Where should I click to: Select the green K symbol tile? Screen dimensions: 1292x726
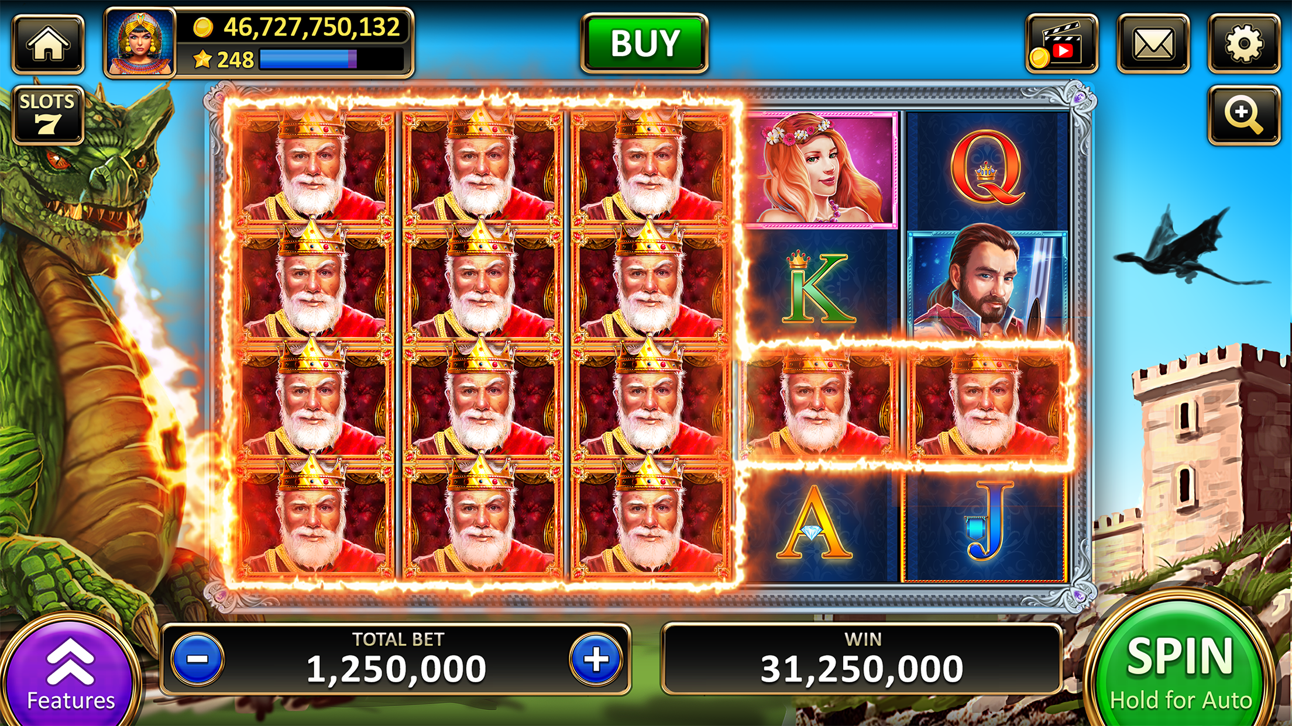click(819, 286)
